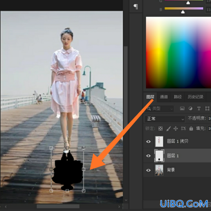Open the 历史记录 tab
The width and height of the screenshot is (211, 211).
(195, 97)
